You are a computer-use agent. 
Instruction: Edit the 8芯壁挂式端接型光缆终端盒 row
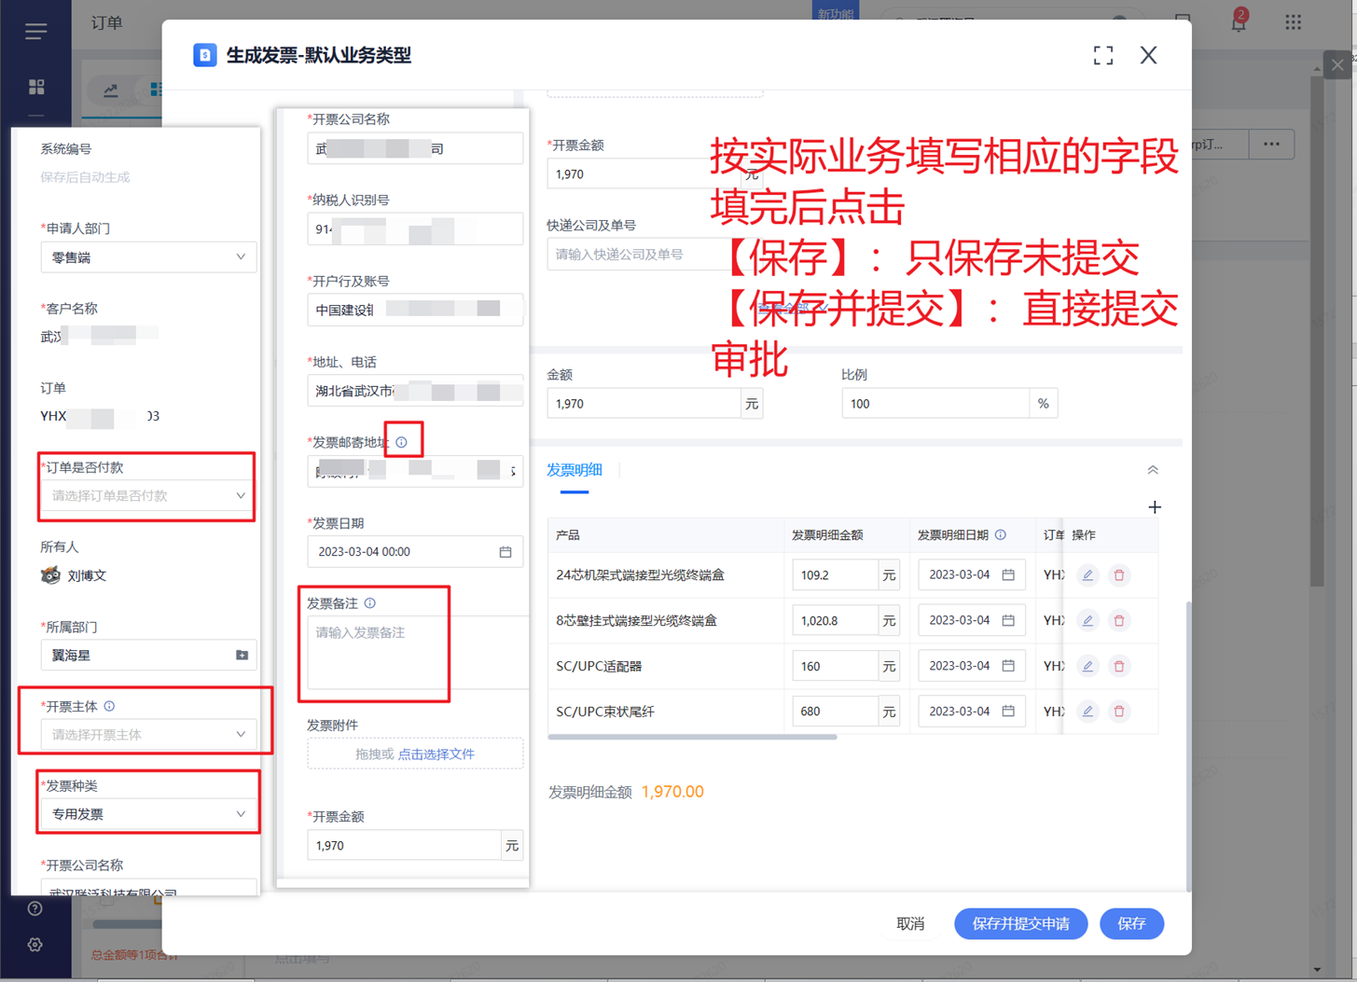(1087, 620)
